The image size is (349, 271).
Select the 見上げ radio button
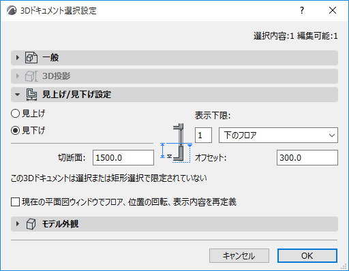[x=15, y=113]
